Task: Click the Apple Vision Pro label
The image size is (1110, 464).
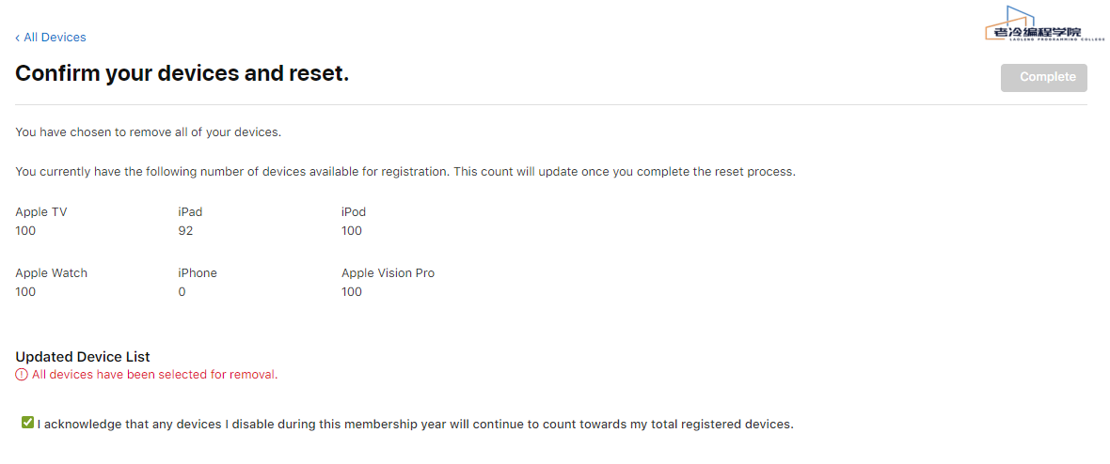Action: click(x=388, y=273)
